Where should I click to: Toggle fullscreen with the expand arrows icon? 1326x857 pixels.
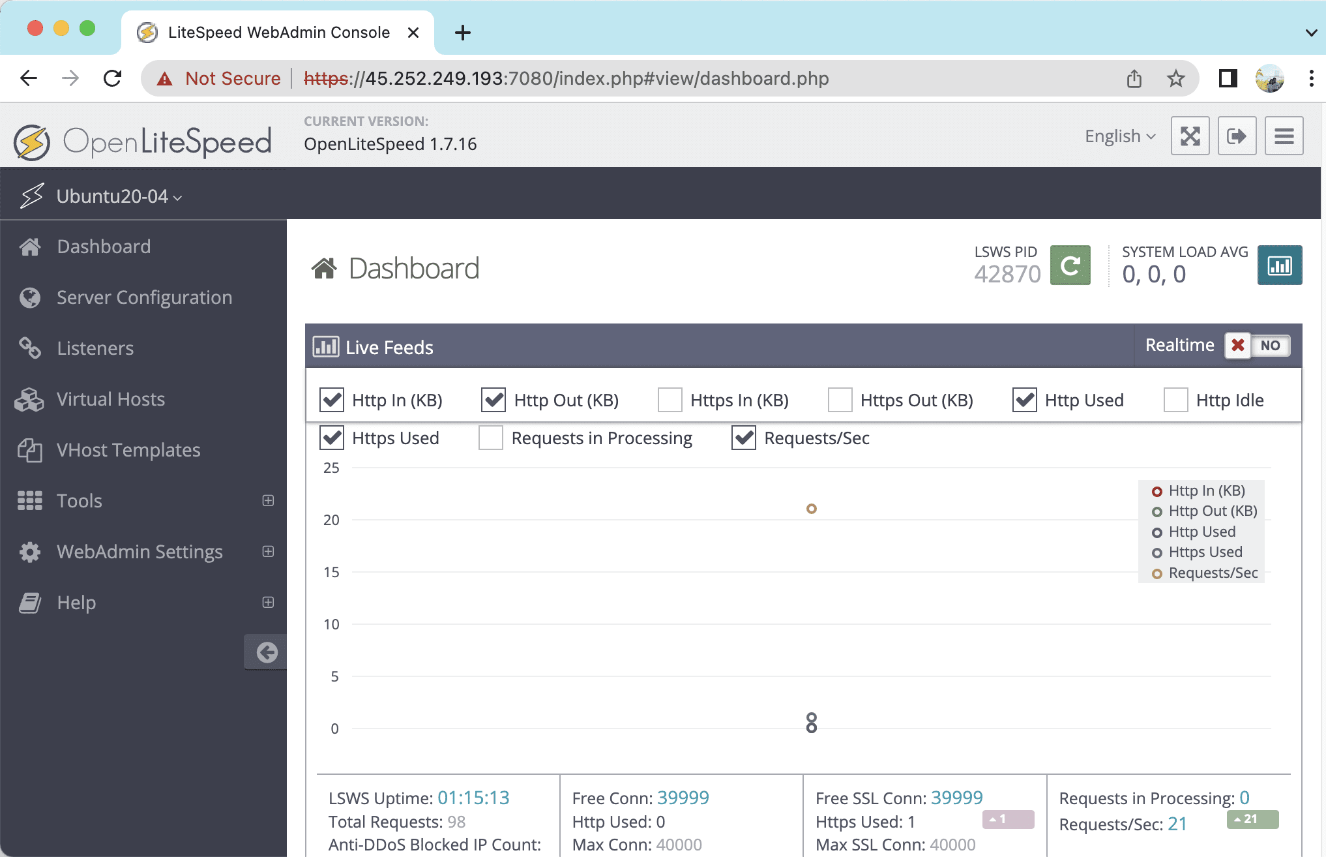click(x=1190, y=136)
